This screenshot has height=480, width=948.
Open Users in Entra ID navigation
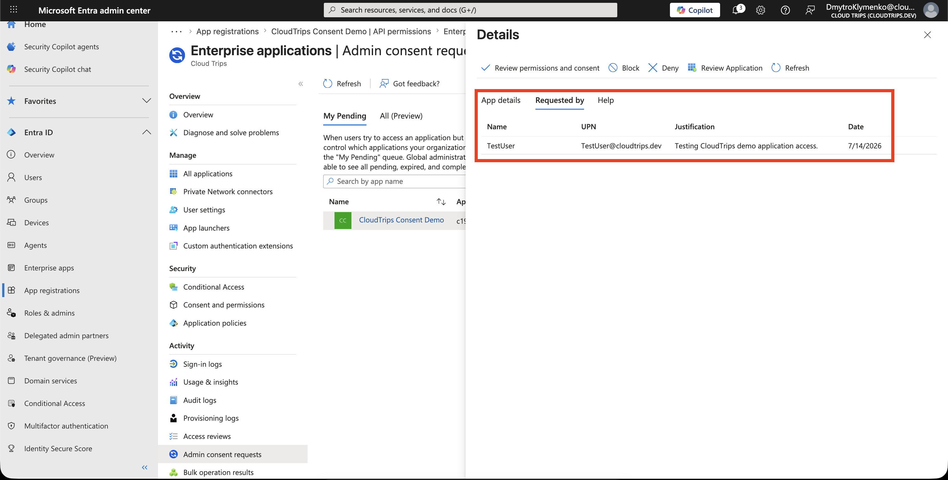coord(33,177)
